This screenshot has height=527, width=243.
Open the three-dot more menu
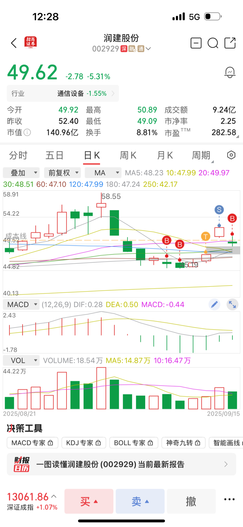[229, 499]
